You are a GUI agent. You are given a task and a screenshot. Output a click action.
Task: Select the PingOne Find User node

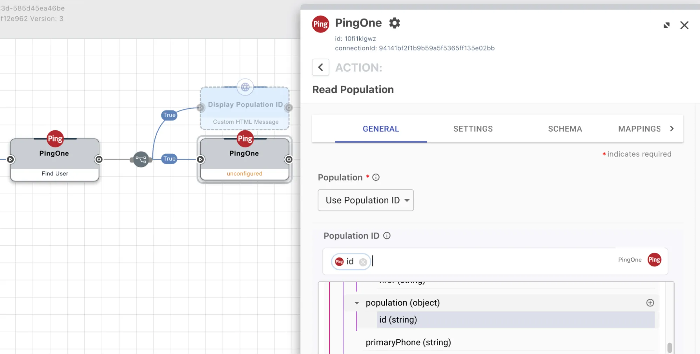55,160
